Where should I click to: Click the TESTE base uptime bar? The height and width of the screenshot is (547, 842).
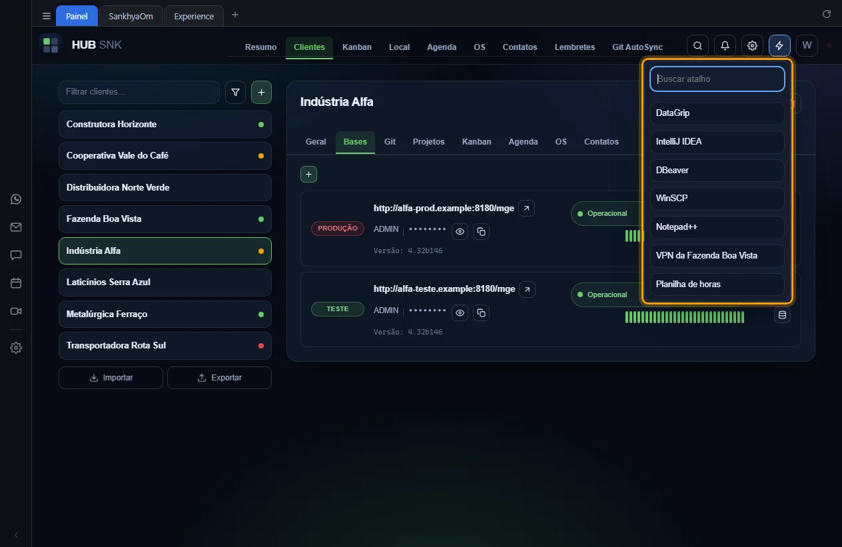pos(685,317)
